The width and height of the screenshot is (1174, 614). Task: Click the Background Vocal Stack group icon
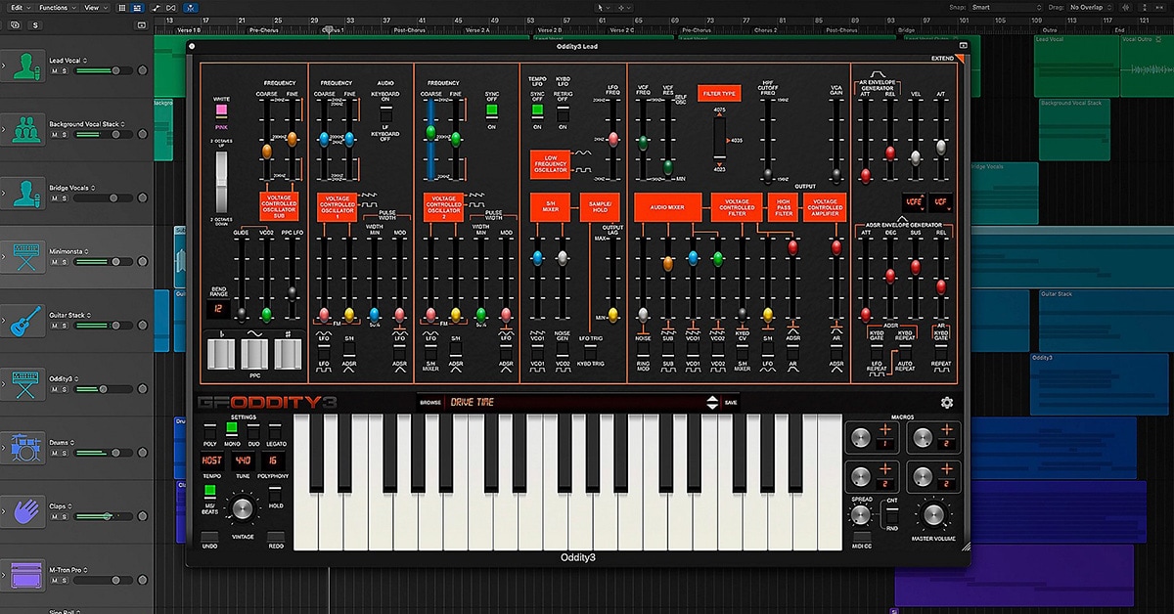(25, 130)
